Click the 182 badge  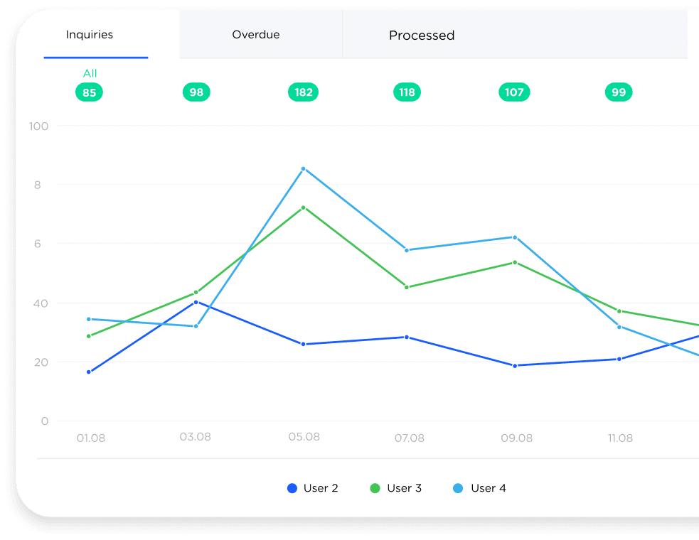303,92
